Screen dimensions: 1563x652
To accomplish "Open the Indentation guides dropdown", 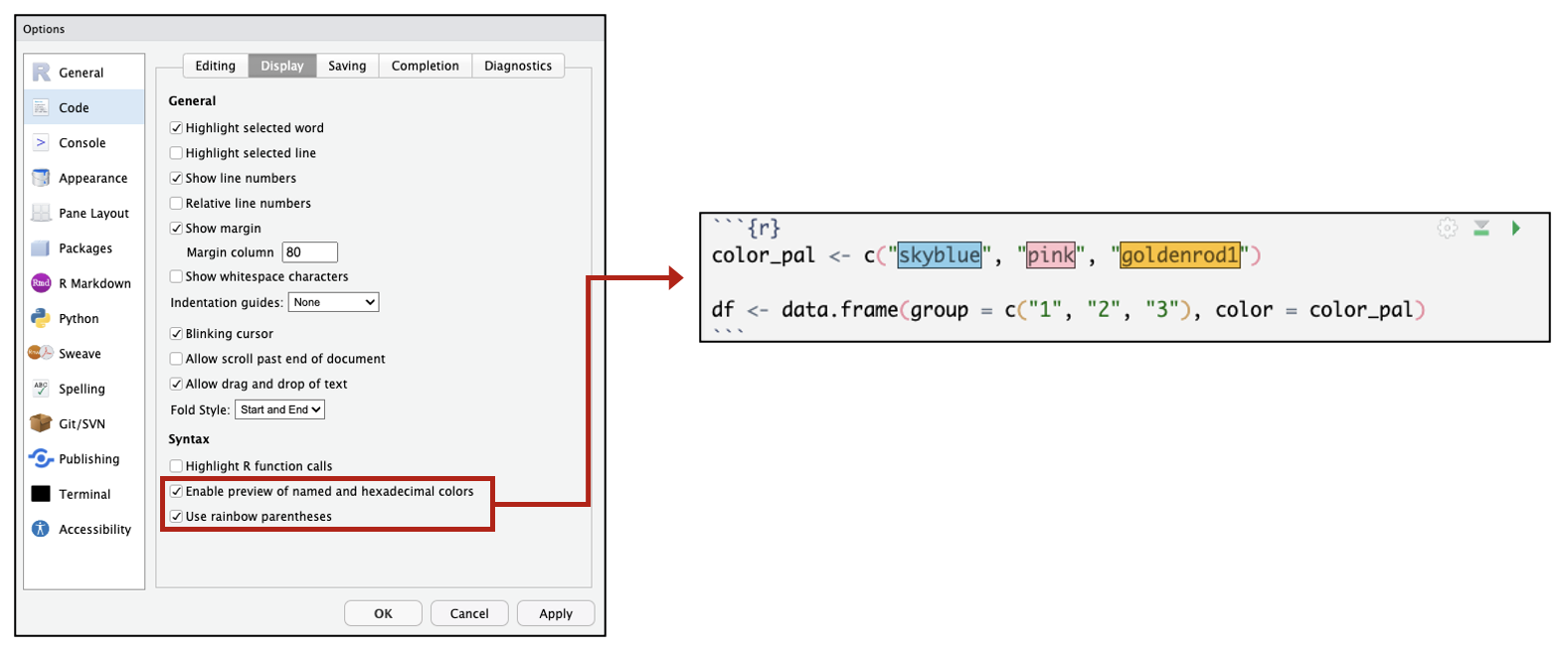I will [x=333, y=302].
